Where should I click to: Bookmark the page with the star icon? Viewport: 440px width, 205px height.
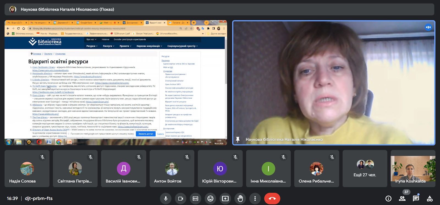[x=191, y=28]
